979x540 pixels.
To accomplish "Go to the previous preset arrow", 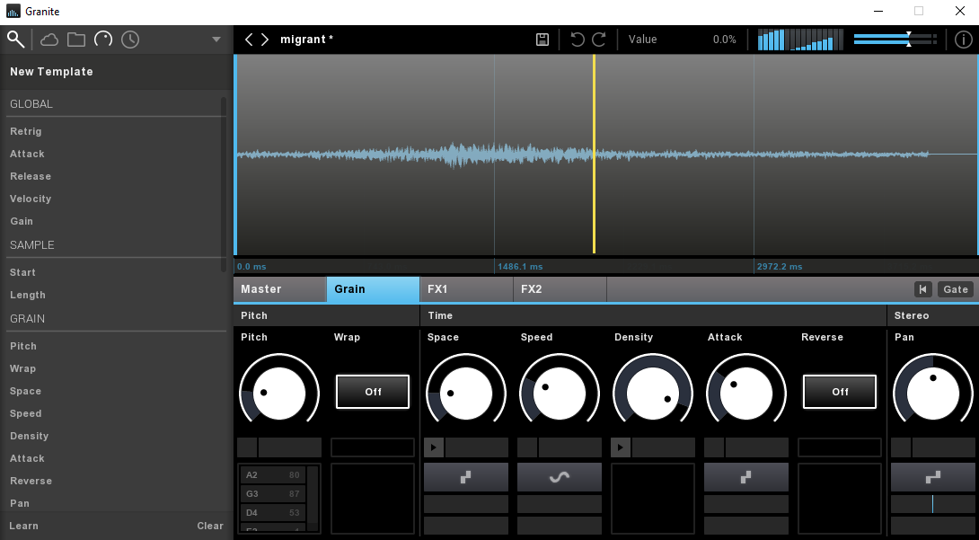I will [249, 40].
